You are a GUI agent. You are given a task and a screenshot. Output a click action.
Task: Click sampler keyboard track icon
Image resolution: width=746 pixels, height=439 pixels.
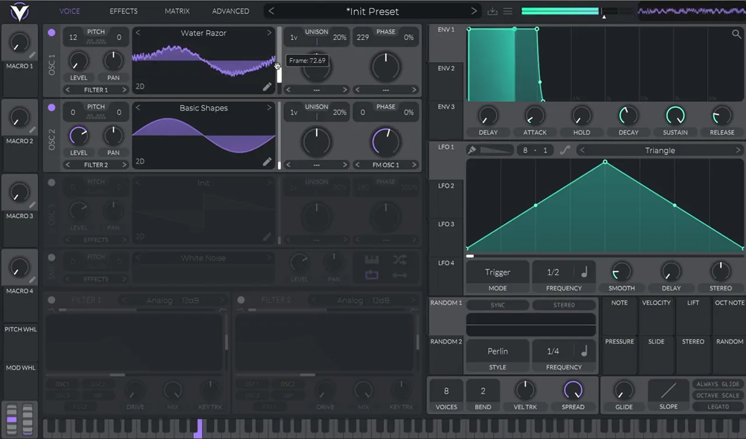372,260
